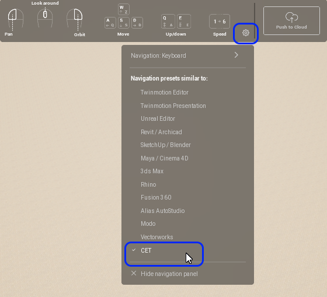This screenshot has width=327, height=297.
Task: Choose the Unreal Editor navigation preset
Action: [158, 118]
